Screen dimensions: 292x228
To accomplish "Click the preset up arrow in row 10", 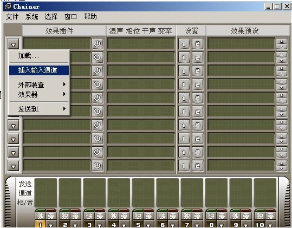I will tap(281, 163).
